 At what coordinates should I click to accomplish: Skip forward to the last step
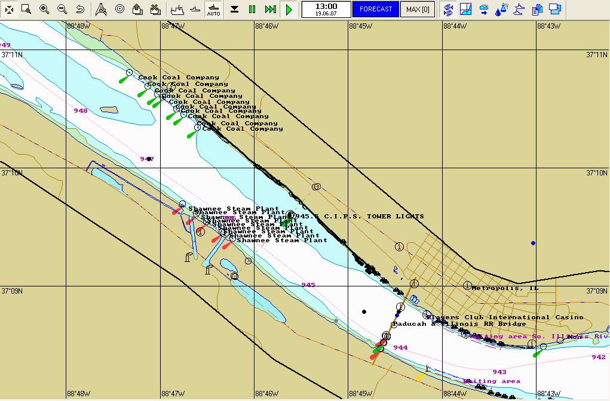click(271, 10)
